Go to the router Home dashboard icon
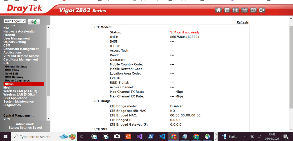Screen dimensions: 293x141 (218, 10)
